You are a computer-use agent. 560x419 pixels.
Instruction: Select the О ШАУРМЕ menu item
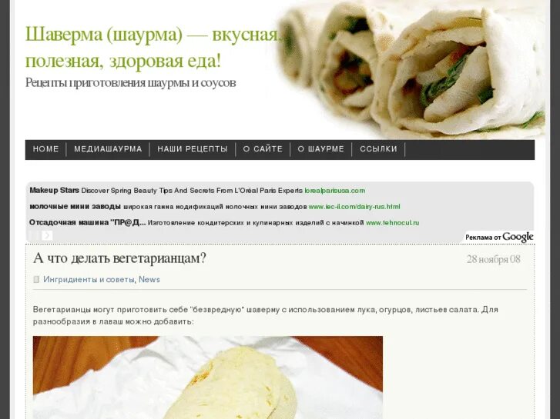point(321,149)
